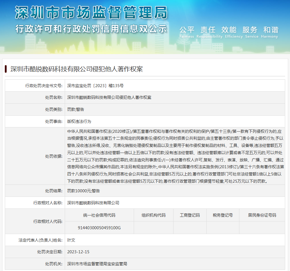Select the 版权违法行为 penalty reason
The height and width of the screenshot is (271, 290).
pyautogui.click(x=79, y=122)
